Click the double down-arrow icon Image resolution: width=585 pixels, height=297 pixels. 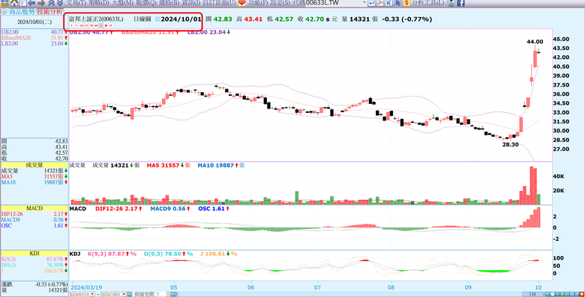60,3
